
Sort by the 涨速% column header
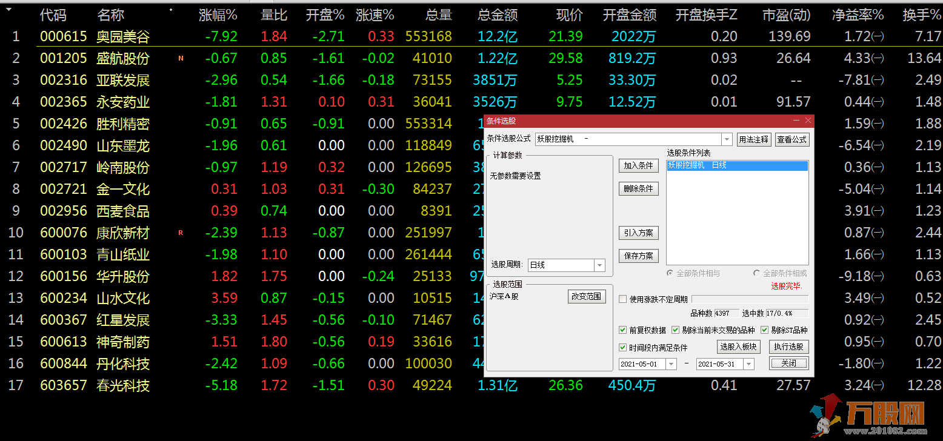[x=375, y=15]
